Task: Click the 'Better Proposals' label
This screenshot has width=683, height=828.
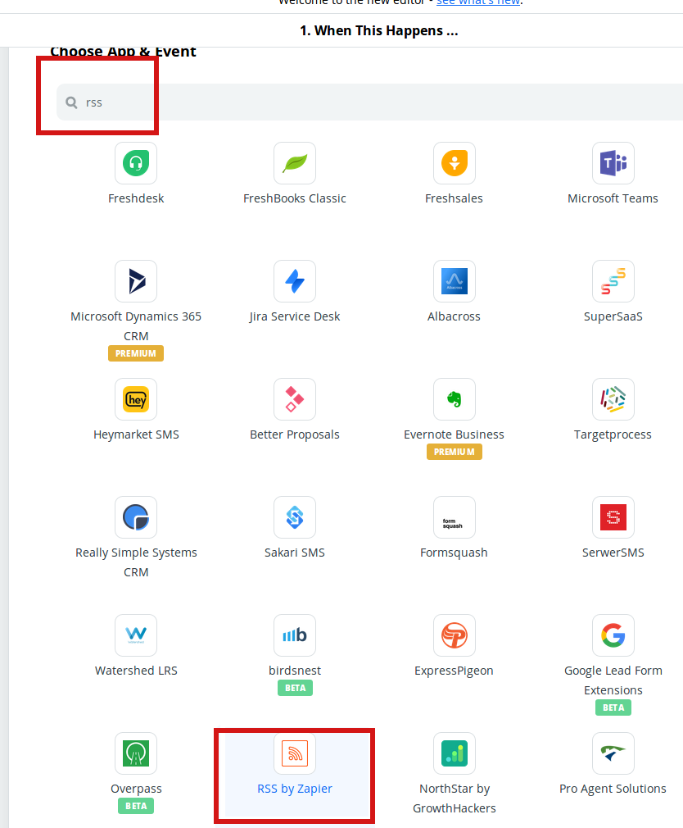Action: pos(295,434)
